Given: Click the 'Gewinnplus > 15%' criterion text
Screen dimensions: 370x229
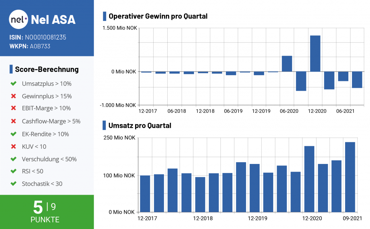Looking at the screenshot, I should click(x=47, y=96).
